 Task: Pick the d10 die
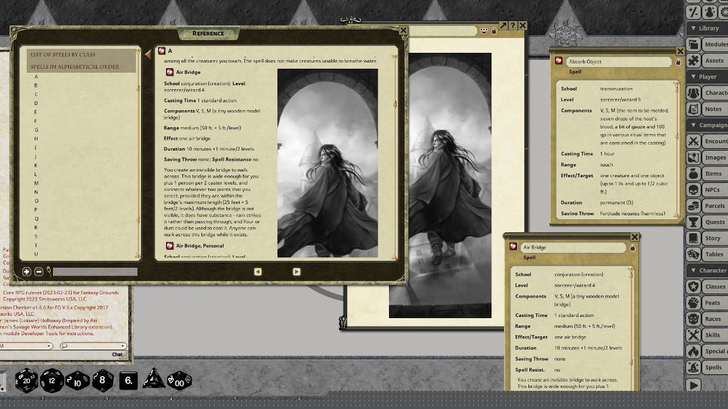(x=77, y=380)
